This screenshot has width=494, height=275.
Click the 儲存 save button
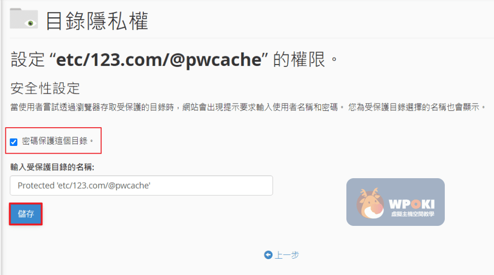coord(26,214)
